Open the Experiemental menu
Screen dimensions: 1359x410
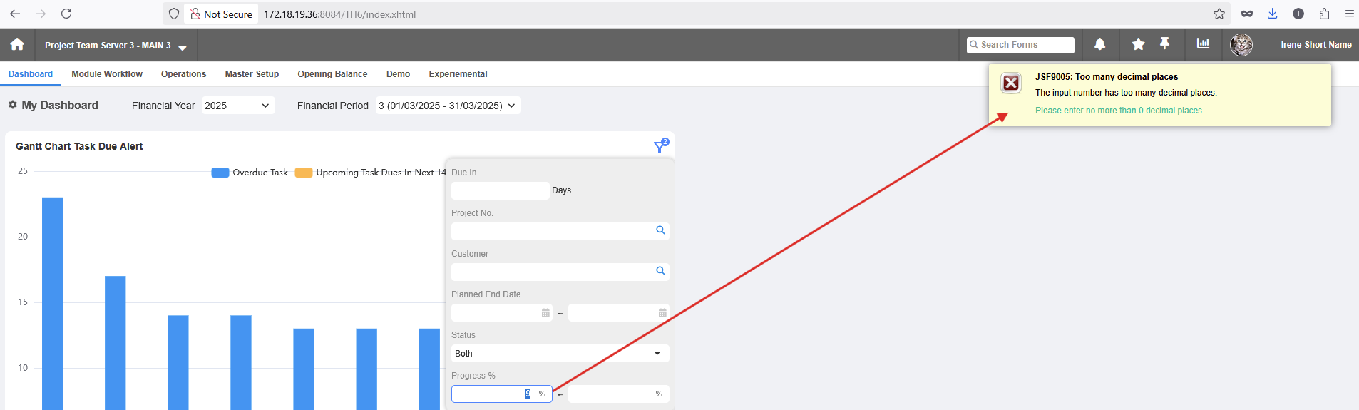pos(458,74)
